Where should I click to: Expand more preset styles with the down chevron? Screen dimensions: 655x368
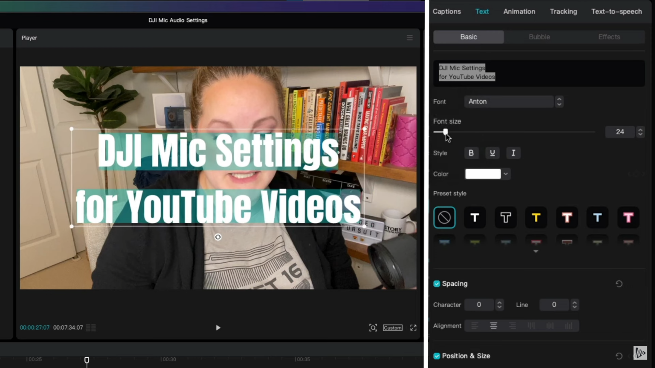click(x=536, y=251)
